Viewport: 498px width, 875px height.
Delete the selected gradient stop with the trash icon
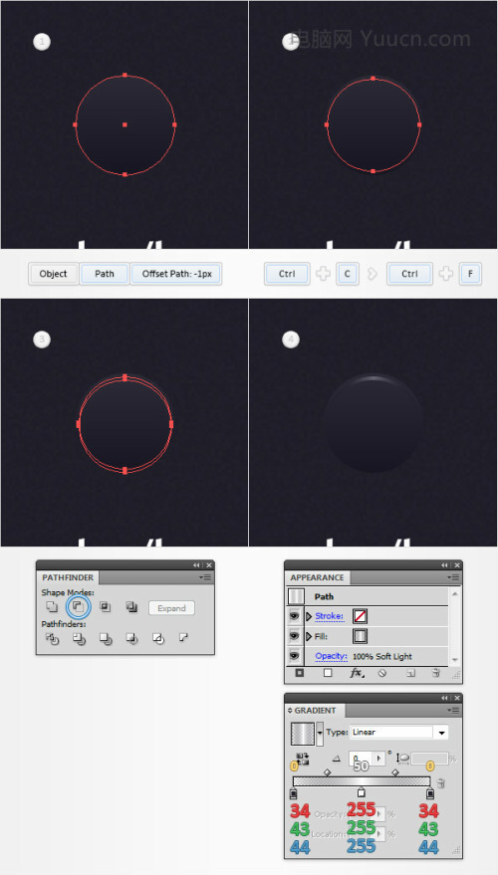[x=441, y=783]
